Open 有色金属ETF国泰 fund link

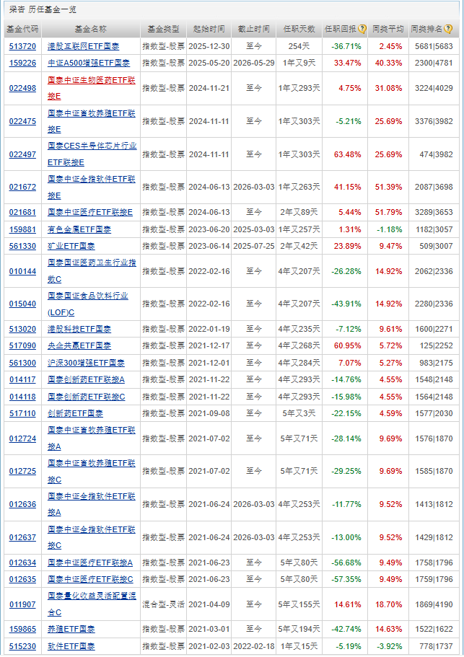(79, 229)
